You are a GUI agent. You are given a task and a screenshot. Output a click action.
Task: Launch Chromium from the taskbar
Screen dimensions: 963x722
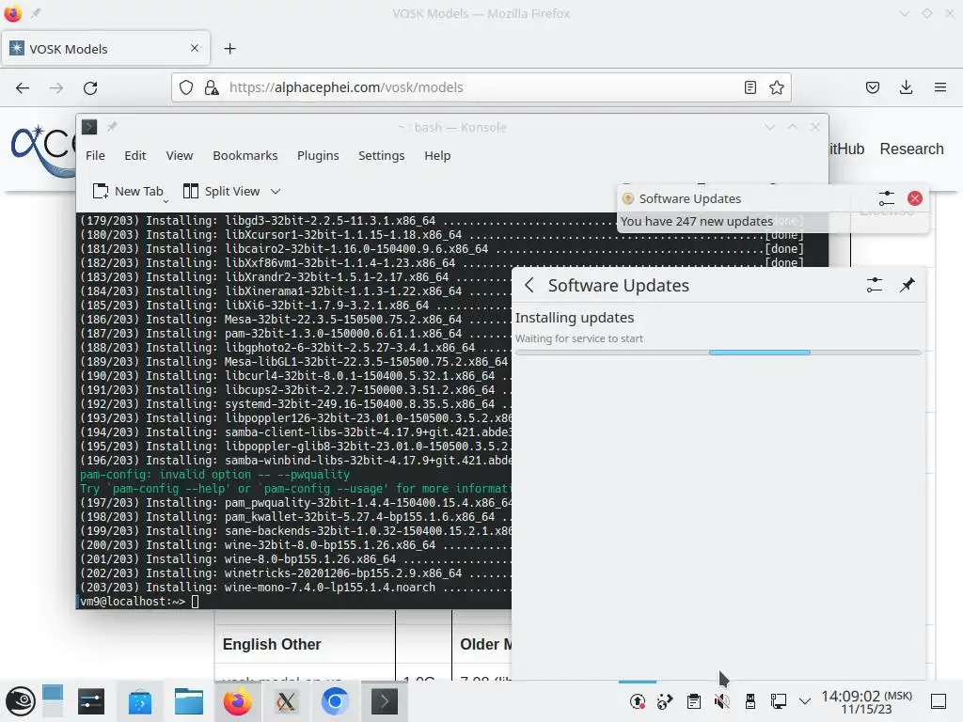coord(335,701)
